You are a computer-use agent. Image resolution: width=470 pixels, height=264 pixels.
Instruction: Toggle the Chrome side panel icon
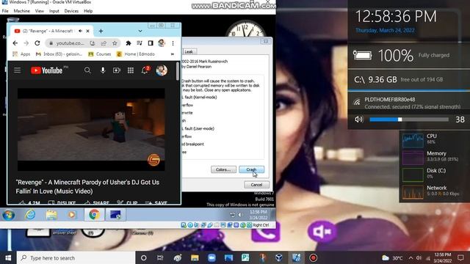(151, 43)
